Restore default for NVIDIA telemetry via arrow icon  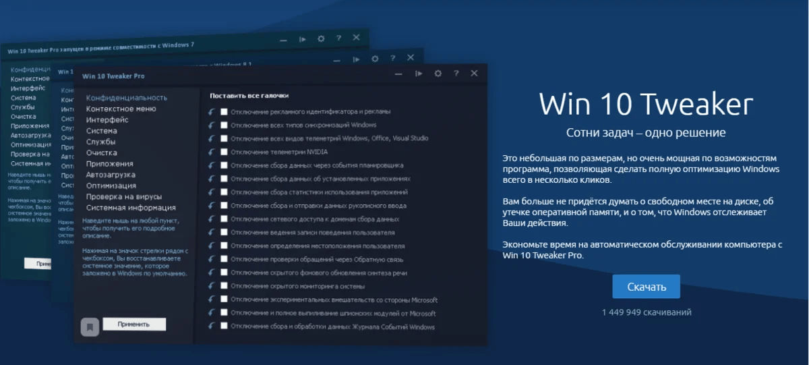[212, 152]
